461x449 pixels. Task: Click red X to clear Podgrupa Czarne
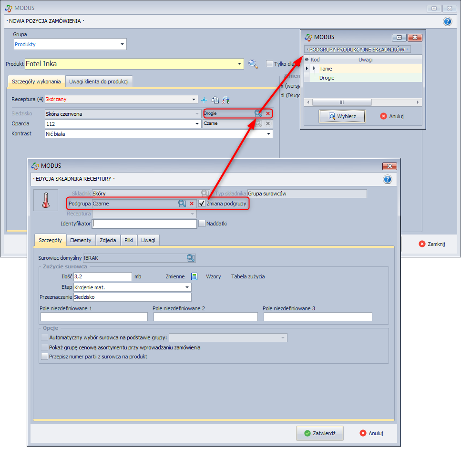(192, 204)
